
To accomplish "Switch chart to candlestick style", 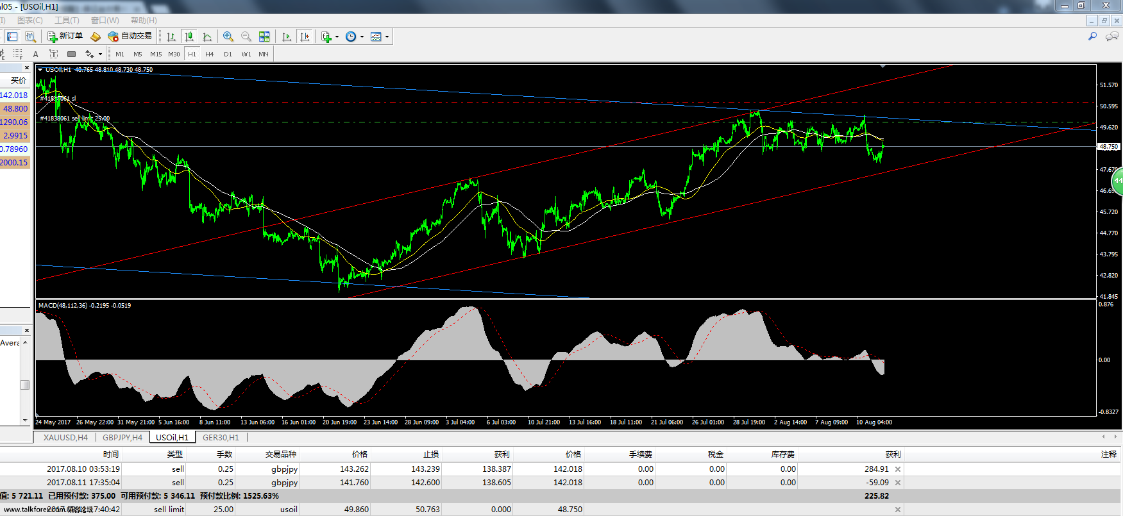I will point(189,37).
